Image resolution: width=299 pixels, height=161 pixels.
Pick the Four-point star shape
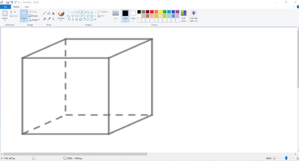[73, 20]
